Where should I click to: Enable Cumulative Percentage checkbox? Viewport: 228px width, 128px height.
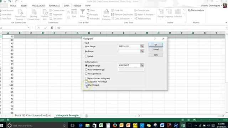pos(86,81)
